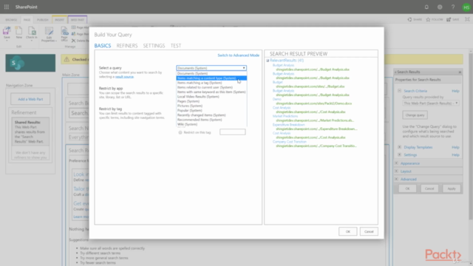
Task: Collapse the RelevantResults (41) tree node
Action: point(268,61)
